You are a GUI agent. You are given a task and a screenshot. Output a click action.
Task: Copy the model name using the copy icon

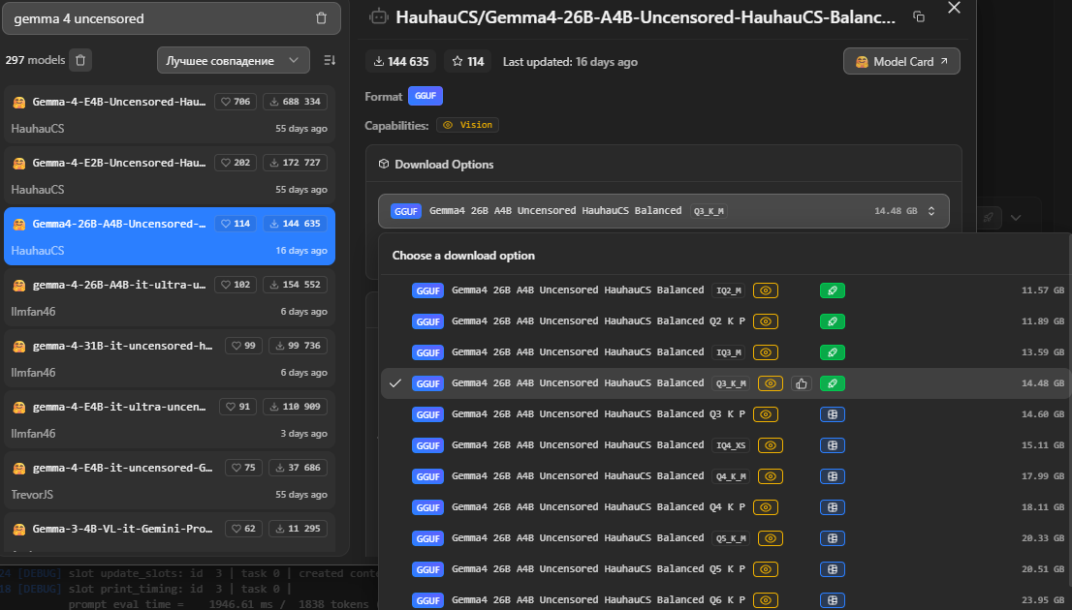(x=919, y=17)
